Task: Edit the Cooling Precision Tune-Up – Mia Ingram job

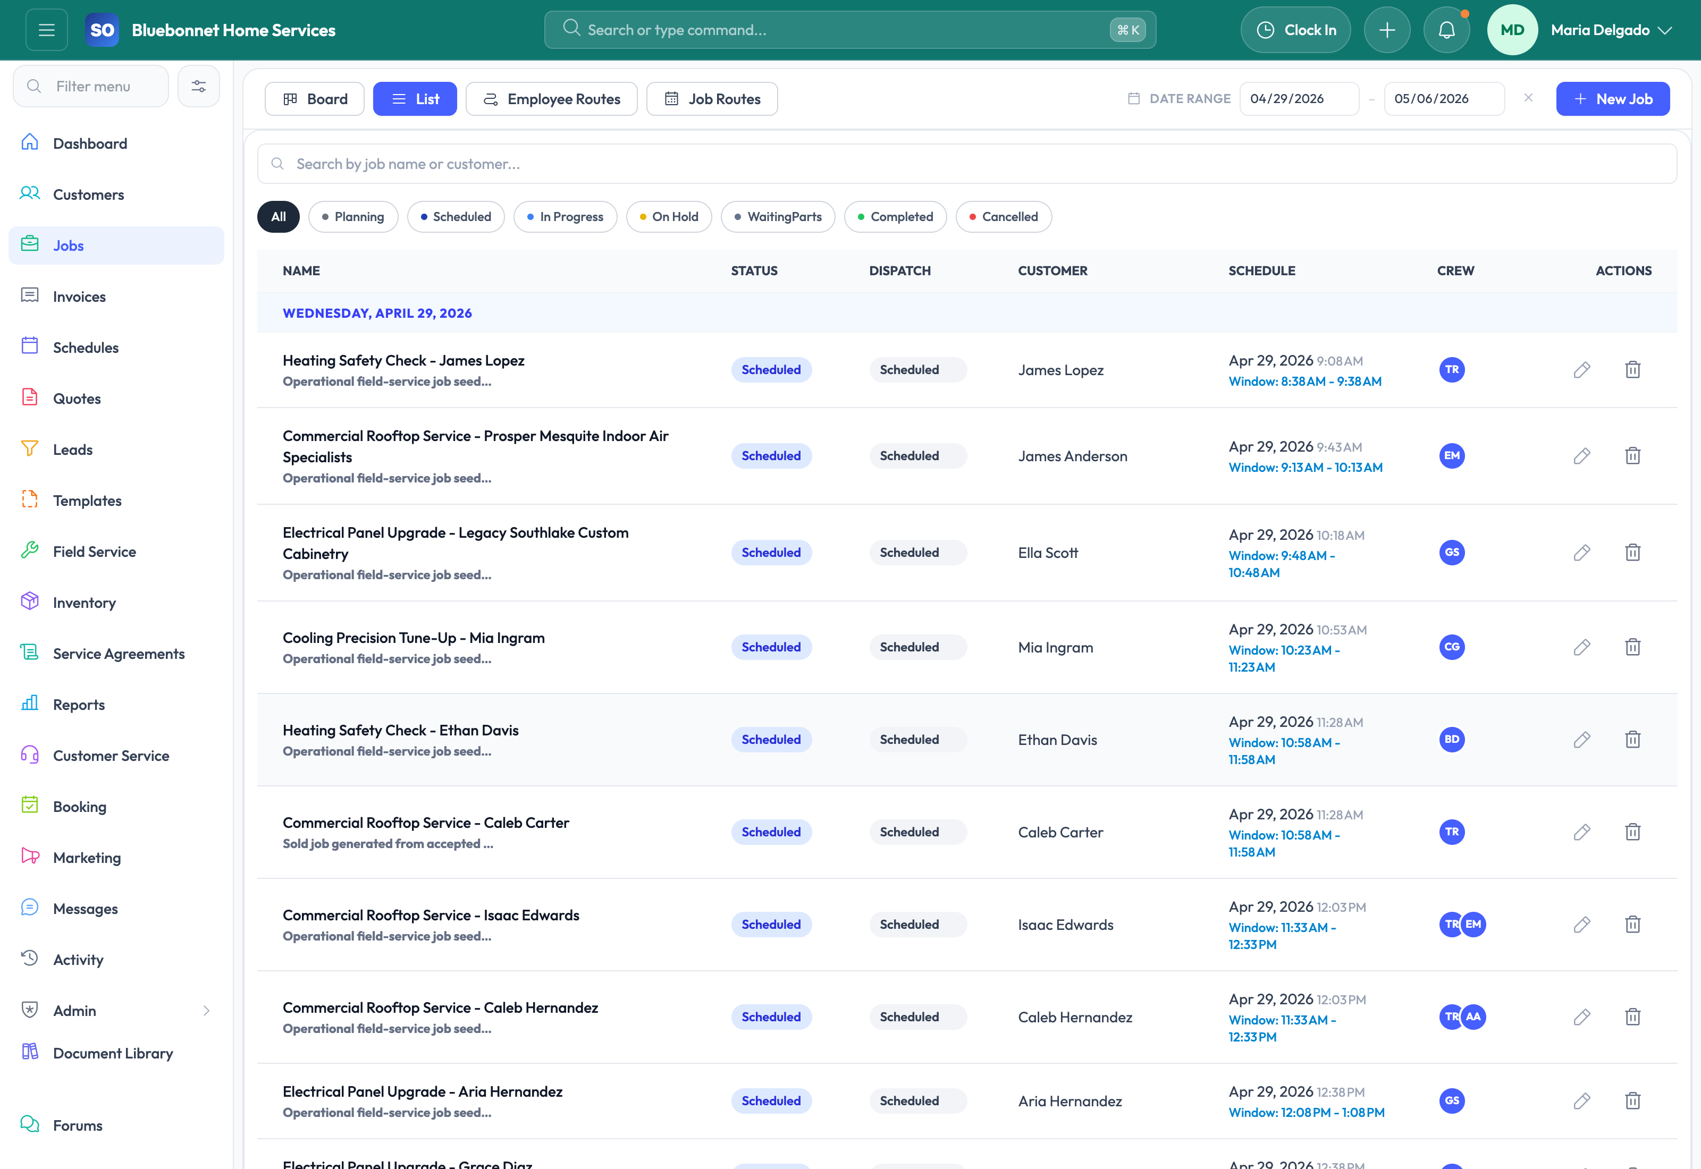Action: tap(1581, 647)
